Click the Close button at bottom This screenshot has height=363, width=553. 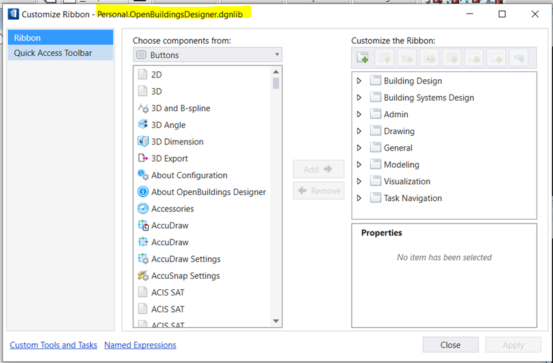tap(450, 345)
